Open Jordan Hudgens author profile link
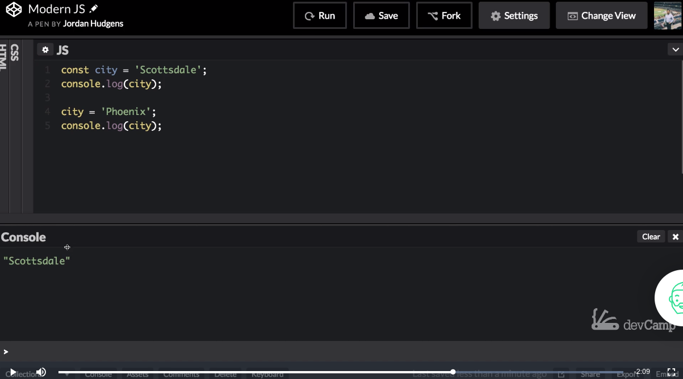This screenshot has height=379, width=683. 93,24
